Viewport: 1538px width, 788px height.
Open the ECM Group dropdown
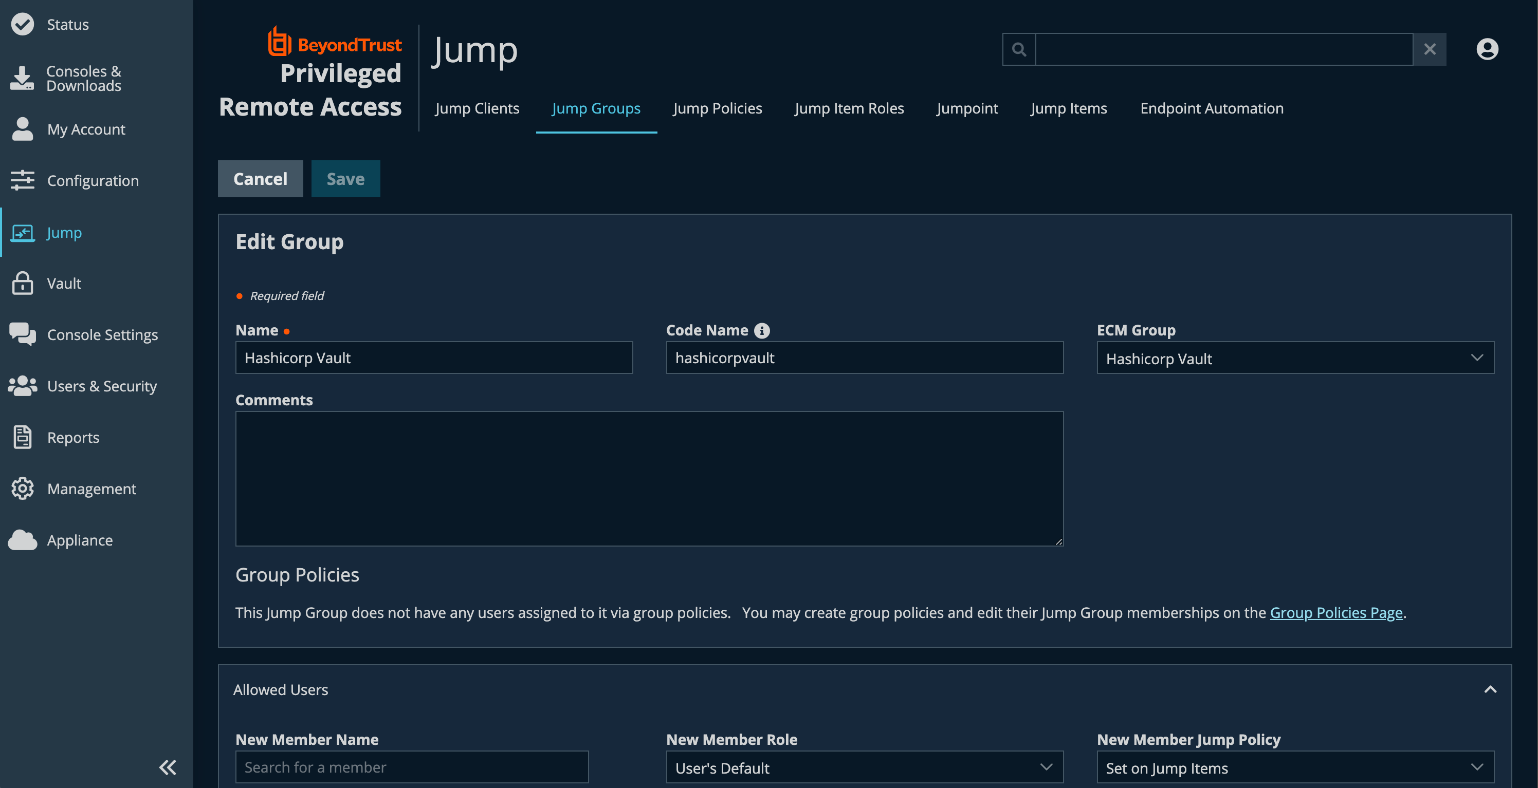[1295, 358]
